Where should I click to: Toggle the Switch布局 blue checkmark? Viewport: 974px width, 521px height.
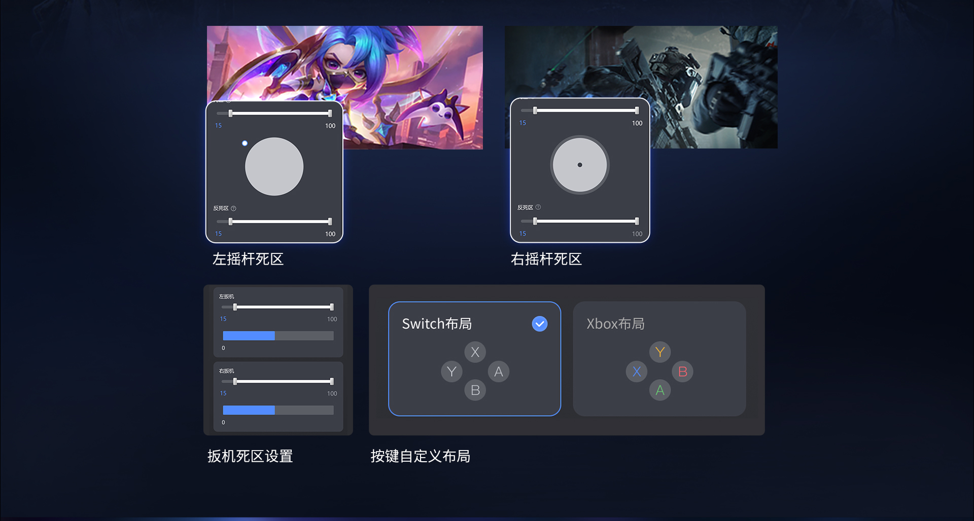[x=540, y=323]
